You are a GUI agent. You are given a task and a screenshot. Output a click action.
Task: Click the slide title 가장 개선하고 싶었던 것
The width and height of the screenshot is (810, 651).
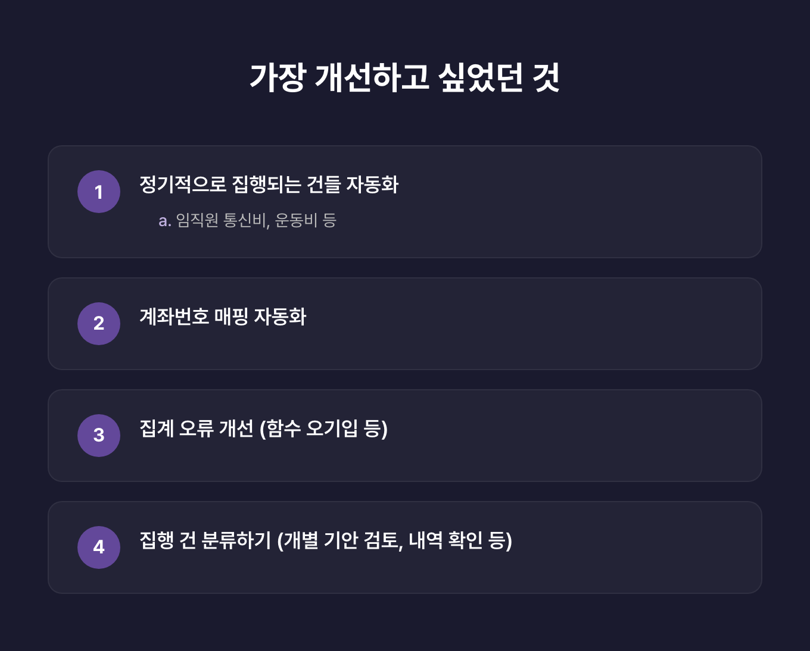click(404, 77)
